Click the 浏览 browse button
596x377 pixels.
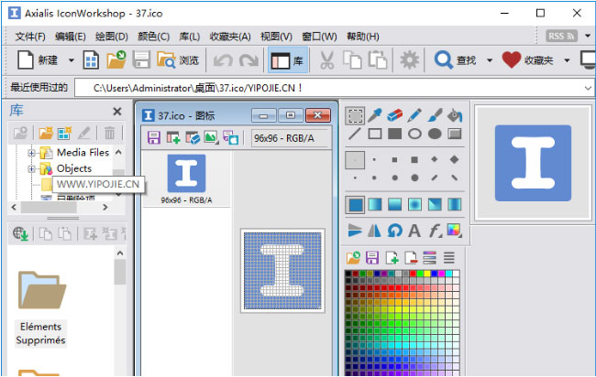point(178,60)
